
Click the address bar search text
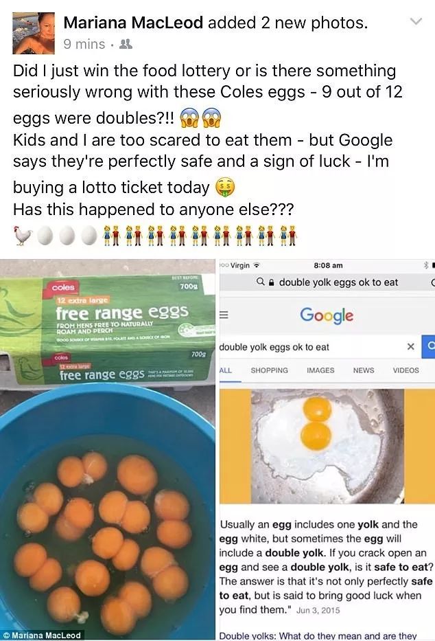click(x=338, y=282)
